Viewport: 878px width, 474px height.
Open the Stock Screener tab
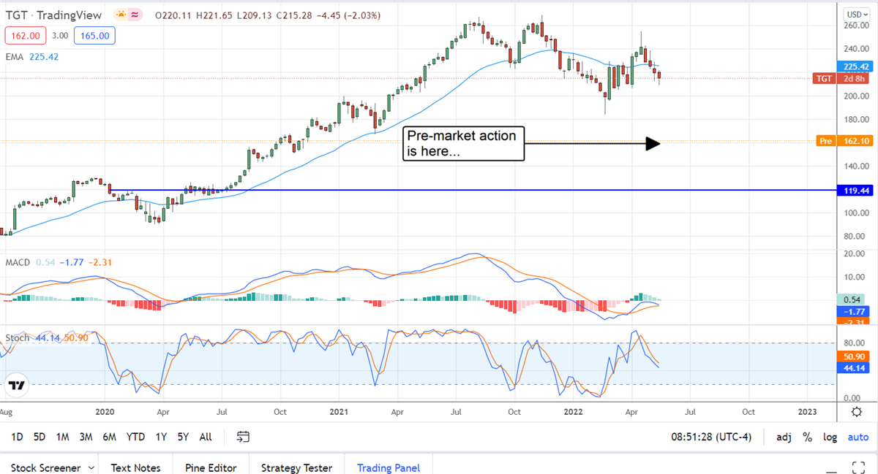pos(44,467)
